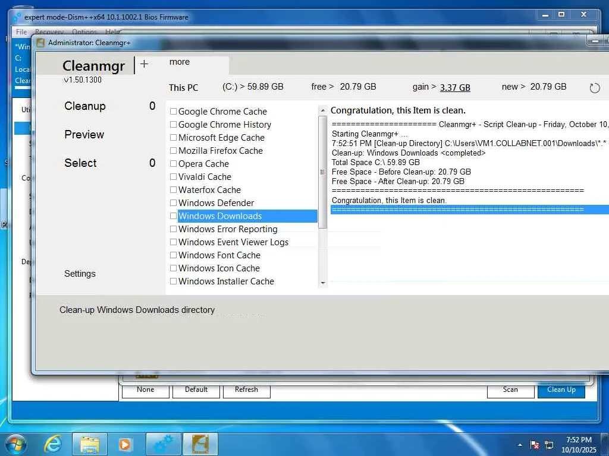This screenshot has height=456, width=609.
Task: Click the item list scrollbar thumb
Action: click(x=322, y=172)
